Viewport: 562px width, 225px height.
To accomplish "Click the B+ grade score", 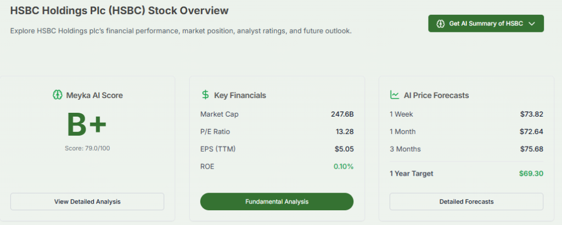I will point(87,125).
